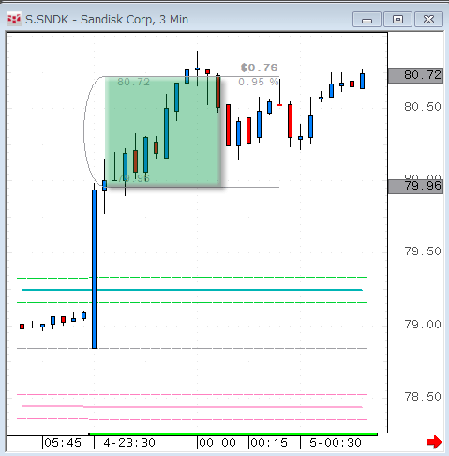Click the chart window icon beside S.SNDK title
The width and height of the screenshot is (449, 456).
(14, 20)
